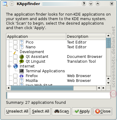The width and height of the screenshot is (117, 120).
Task: Click the Firefox globe icon
Action: pyautogui.click(x=22, y=76)
